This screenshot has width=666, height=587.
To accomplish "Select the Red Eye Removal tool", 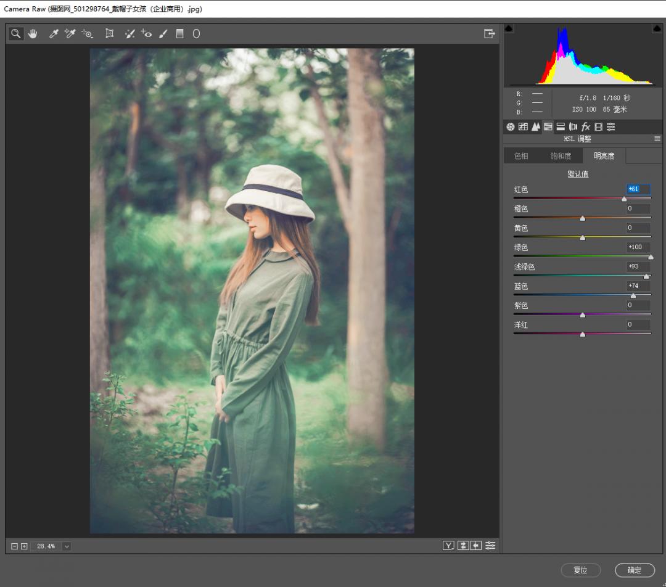I will [146, 34].
